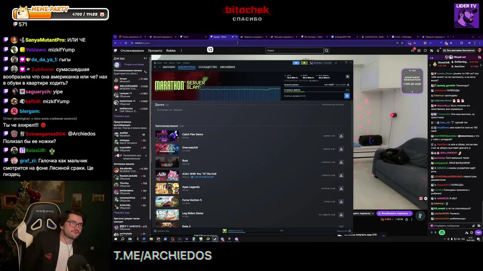Click Twitch search magnifier button
The image size is (483, 271).
[326, 50]
